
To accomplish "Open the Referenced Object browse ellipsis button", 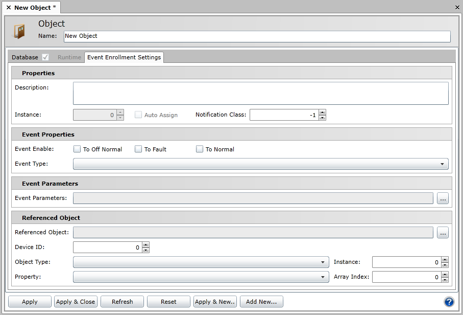I will (443, 233).
